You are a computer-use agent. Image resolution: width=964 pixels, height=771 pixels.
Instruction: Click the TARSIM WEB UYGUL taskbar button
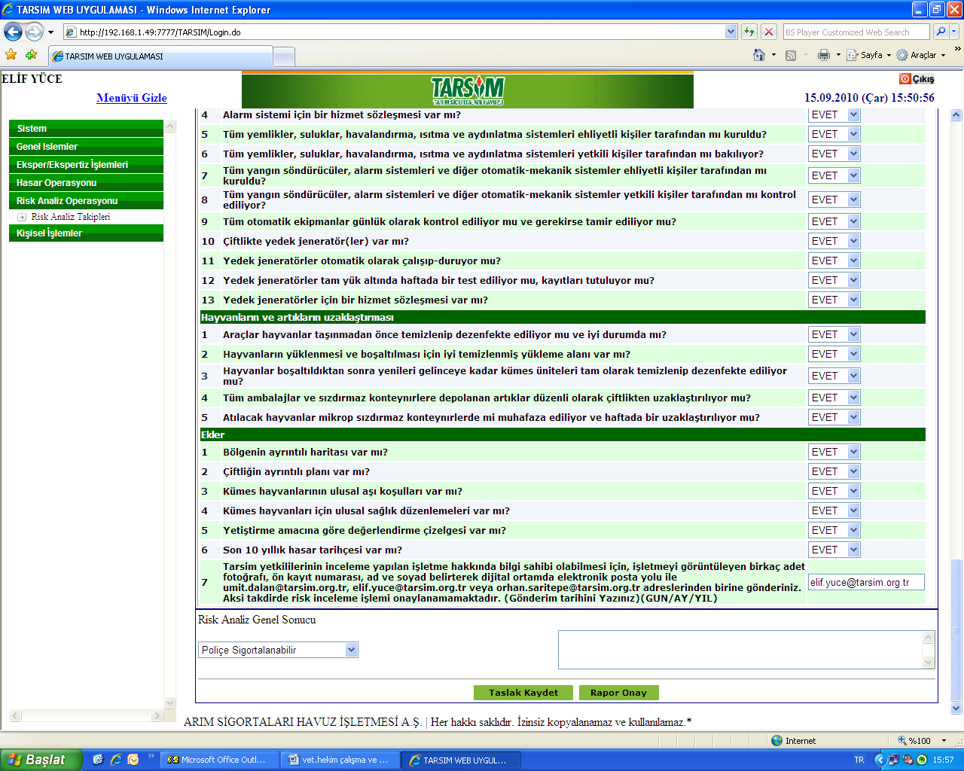462,760
